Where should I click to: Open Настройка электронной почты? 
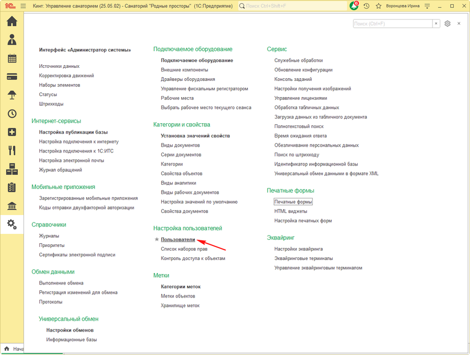point(72,161)
